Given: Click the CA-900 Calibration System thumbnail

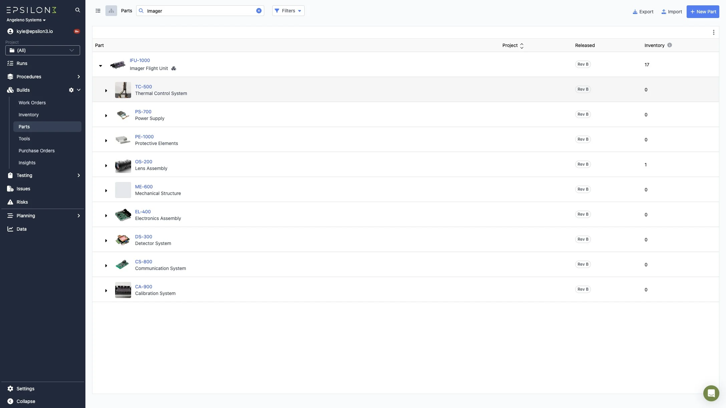Looking at the screenshot, I should point(123,290).
